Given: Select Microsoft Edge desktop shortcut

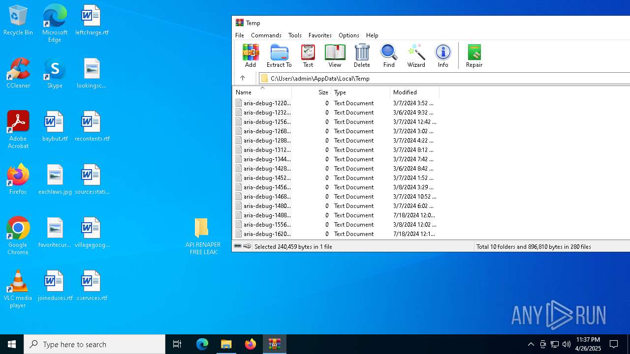Looking at the screenshot, I should [x=55, y=24].
